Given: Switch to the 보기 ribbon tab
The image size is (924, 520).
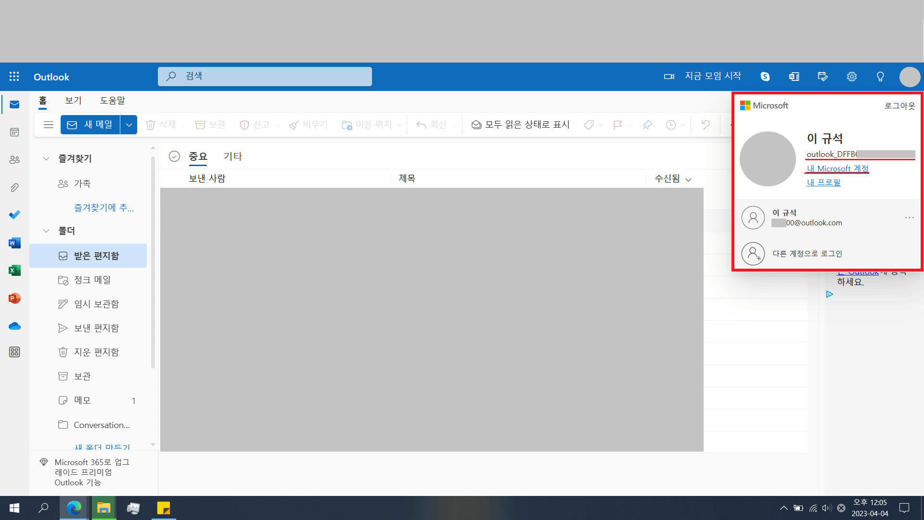Looking at the screenshot, I should tap(73, 100).
